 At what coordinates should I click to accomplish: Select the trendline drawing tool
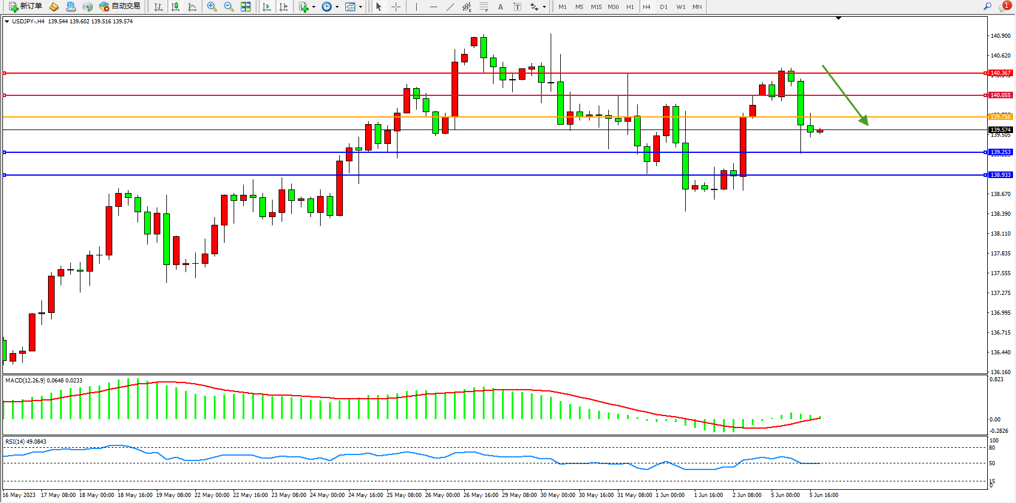pyautogui.click(x=450, y=7)
